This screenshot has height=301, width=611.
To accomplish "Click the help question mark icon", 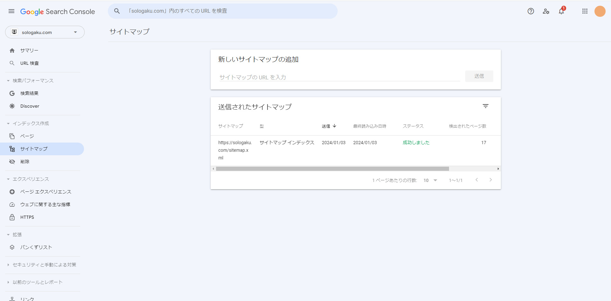I will (x=530, y=11).
